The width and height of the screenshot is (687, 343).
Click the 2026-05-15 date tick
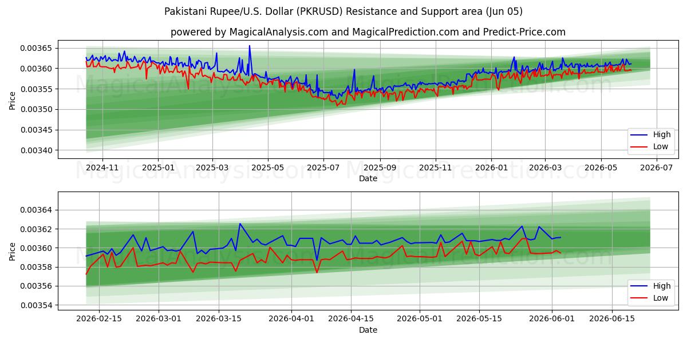[480, 319]
